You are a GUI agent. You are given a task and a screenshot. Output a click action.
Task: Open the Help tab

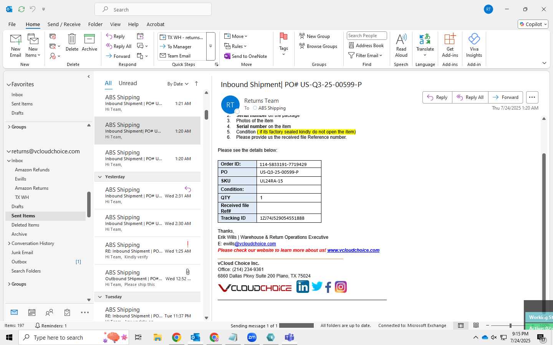coord(133,24)
